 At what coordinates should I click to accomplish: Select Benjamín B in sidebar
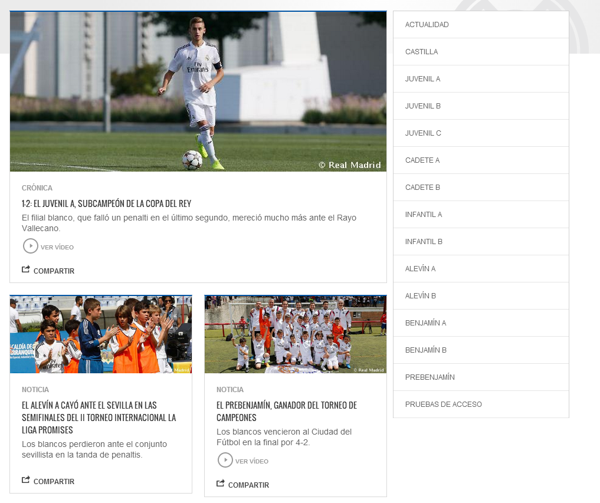[481, 350]
